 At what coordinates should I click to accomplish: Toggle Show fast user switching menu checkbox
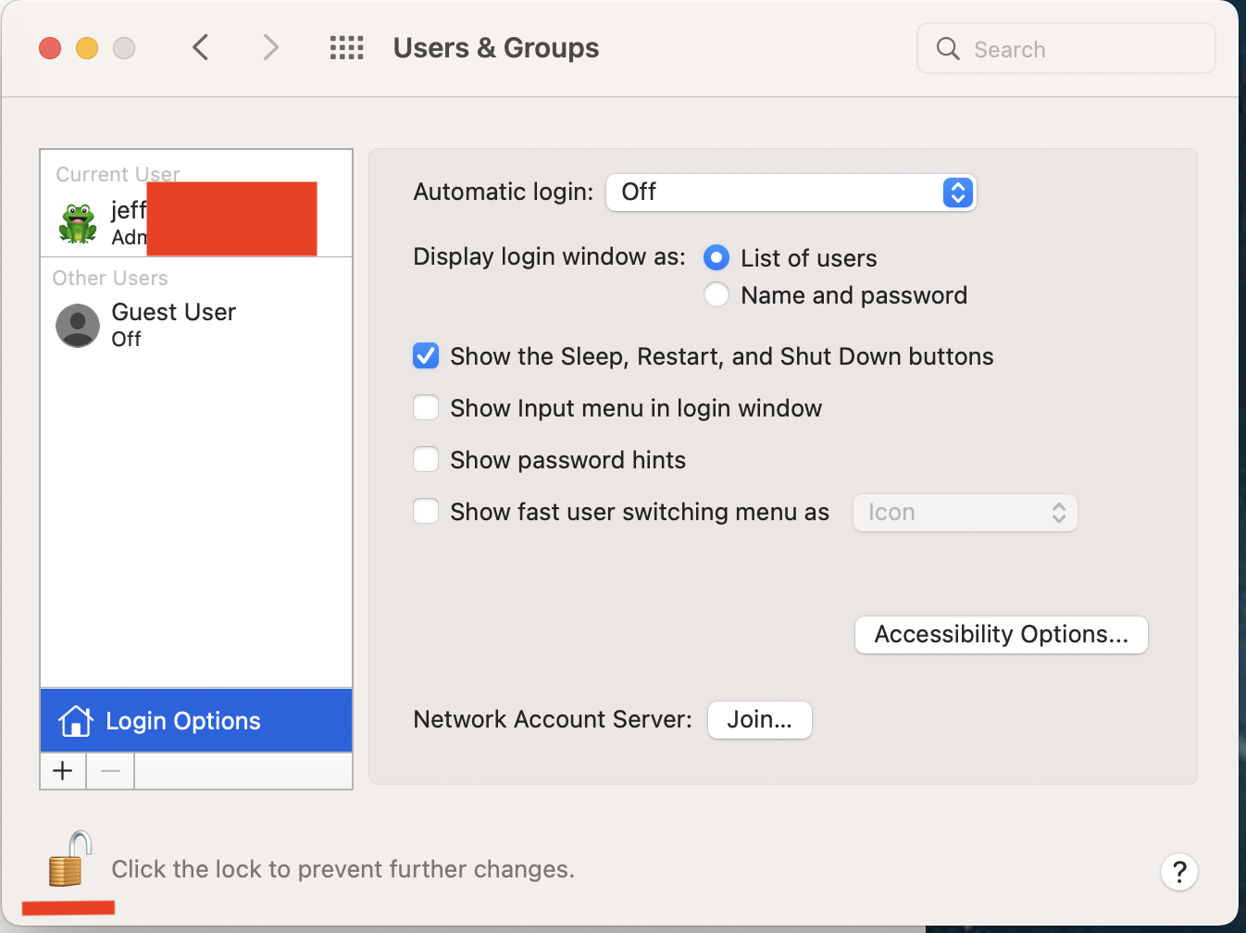pyautogui.click(x=426, y=512)
